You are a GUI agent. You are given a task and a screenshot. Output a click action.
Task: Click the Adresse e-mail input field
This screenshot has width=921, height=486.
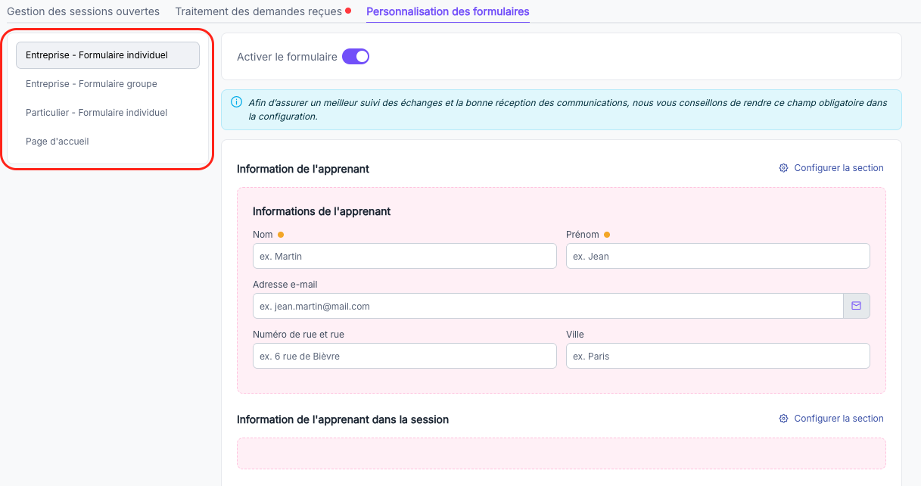click(x=548, y=306)
